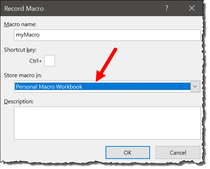
Task: Click the Description label
Action: click(x=19, y=102)
